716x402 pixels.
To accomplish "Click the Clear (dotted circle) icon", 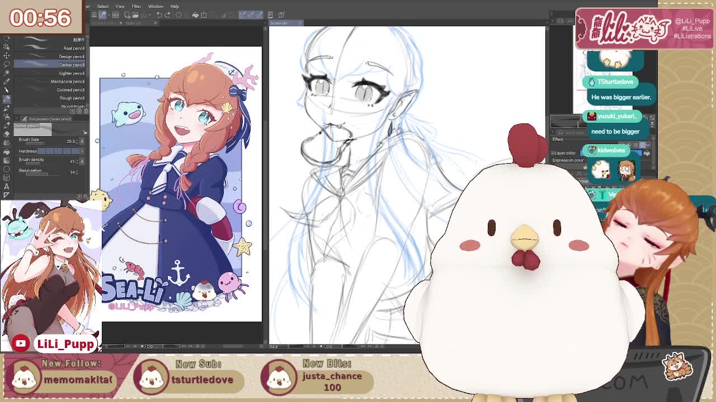I will pyautogui.click(x=178, y=15).
